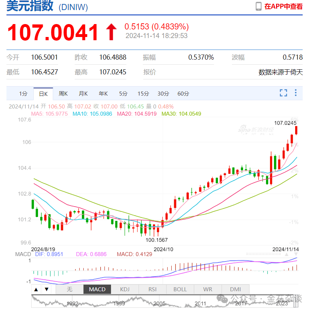Click the up triangle indicator arrow
Viewport: 312px width, 311px height.
(36, 289)
